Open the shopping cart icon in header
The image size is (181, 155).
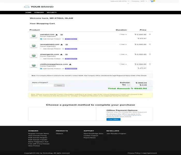pyautogui.click(x=152, y=1)
